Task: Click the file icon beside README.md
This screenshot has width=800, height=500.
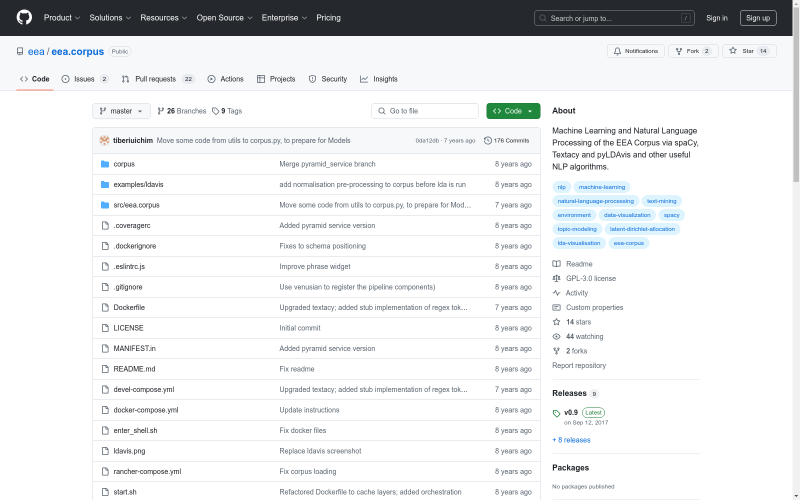Action: 105,369
